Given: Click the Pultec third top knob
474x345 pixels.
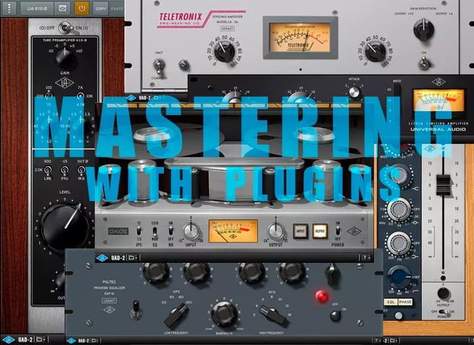Looking at the screenshot, I should tap(251, 273).
